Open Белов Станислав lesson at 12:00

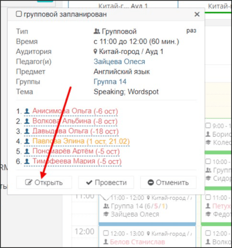[x=137, y=242]
